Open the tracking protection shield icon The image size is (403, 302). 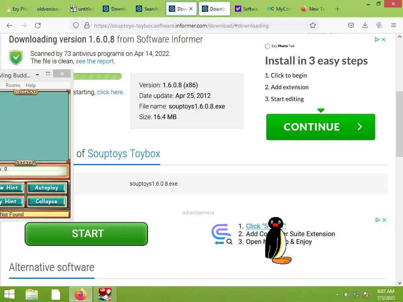click(76, 25)
